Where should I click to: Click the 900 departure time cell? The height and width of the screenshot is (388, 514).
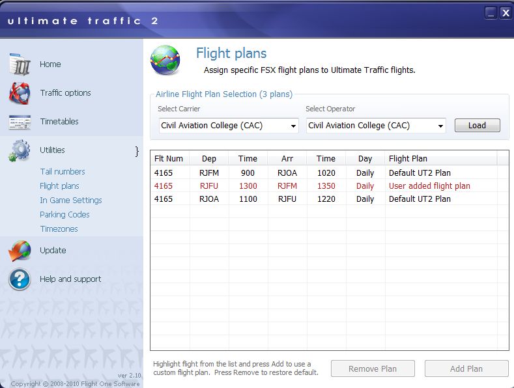[x=248, y=173]
